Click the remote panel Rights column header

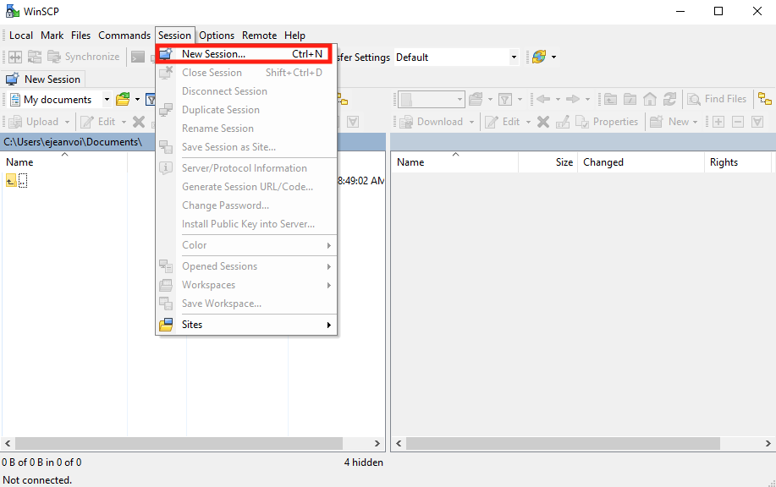pyautogui.click(x=724, y=162)
